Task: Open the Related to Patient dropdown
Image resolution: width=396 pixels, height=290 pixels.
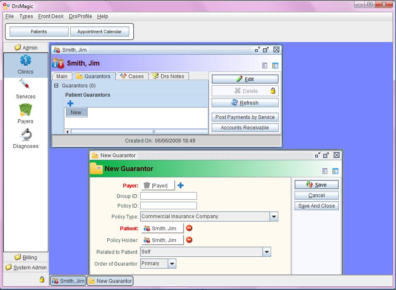Action: pos(267,252)
